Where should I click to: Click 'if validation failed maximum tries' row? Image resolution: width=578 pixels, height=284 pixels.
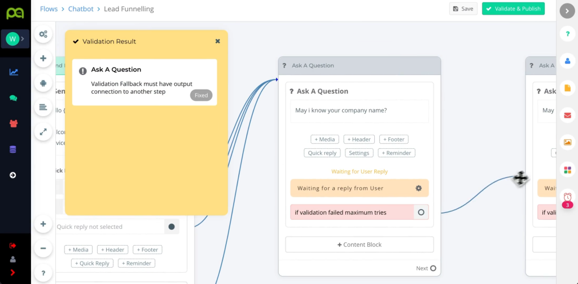[360, 212]
